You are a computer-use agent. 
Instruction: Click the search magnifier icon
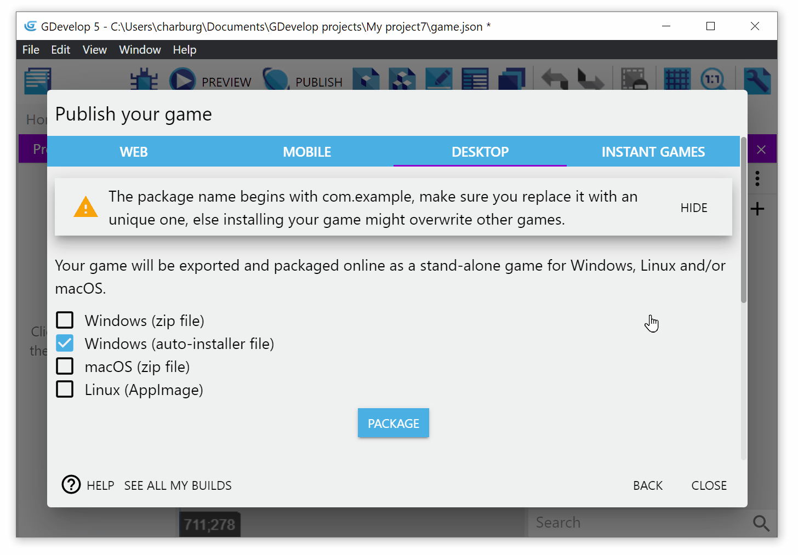coord(761,523)
